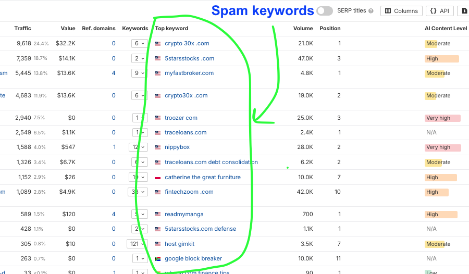Click the Poland flag beside catherine the great furniture
This screenshot has width=469, height=274.
point(158,178)
